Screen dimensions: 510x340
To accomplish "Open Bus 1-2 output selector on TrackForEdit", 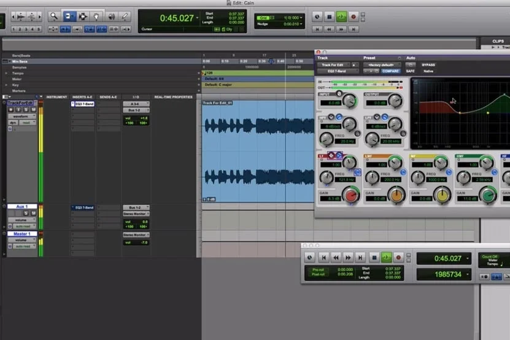I will point(136,110).
